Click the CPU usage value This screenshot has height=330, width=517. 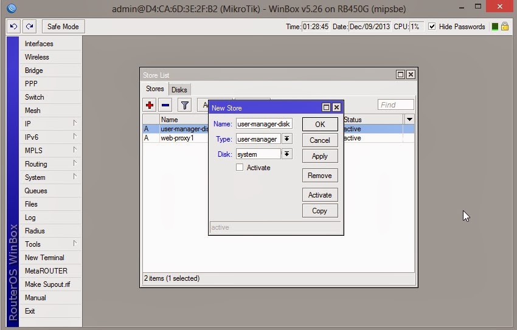tap(416, 27)
